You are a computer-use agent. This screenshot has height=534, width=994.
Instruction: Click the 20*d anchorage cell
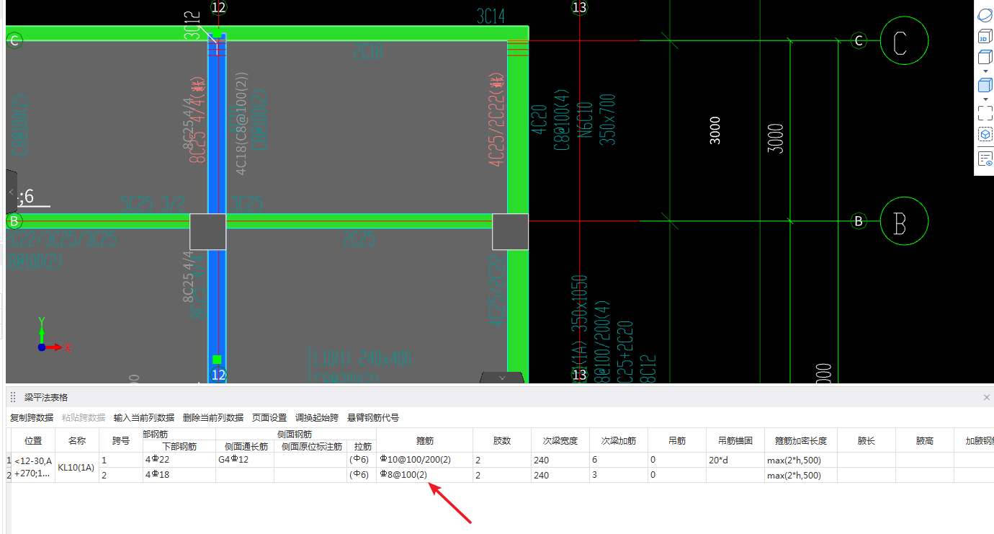[735, 460]
